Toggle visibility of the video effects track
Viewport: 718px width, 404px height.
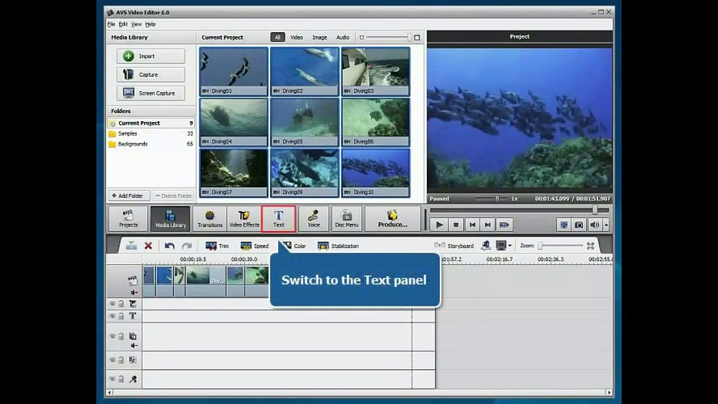(x=112, y=304)
